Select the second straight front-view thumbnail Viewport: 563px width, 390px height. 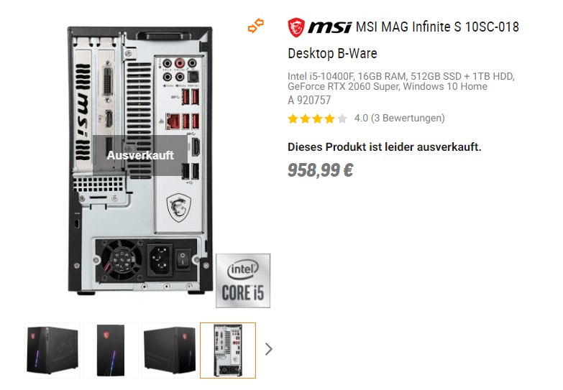[x=111, y=350]
